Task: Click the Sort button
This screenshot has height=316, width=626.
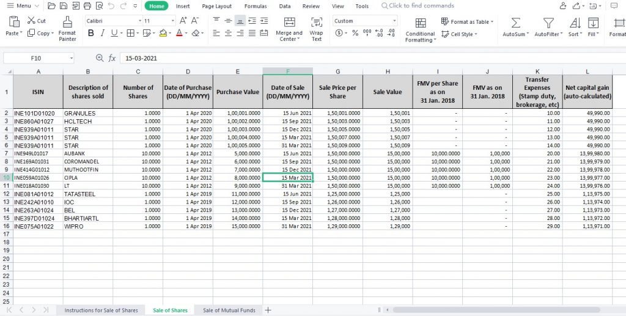Action: point(575,27)
